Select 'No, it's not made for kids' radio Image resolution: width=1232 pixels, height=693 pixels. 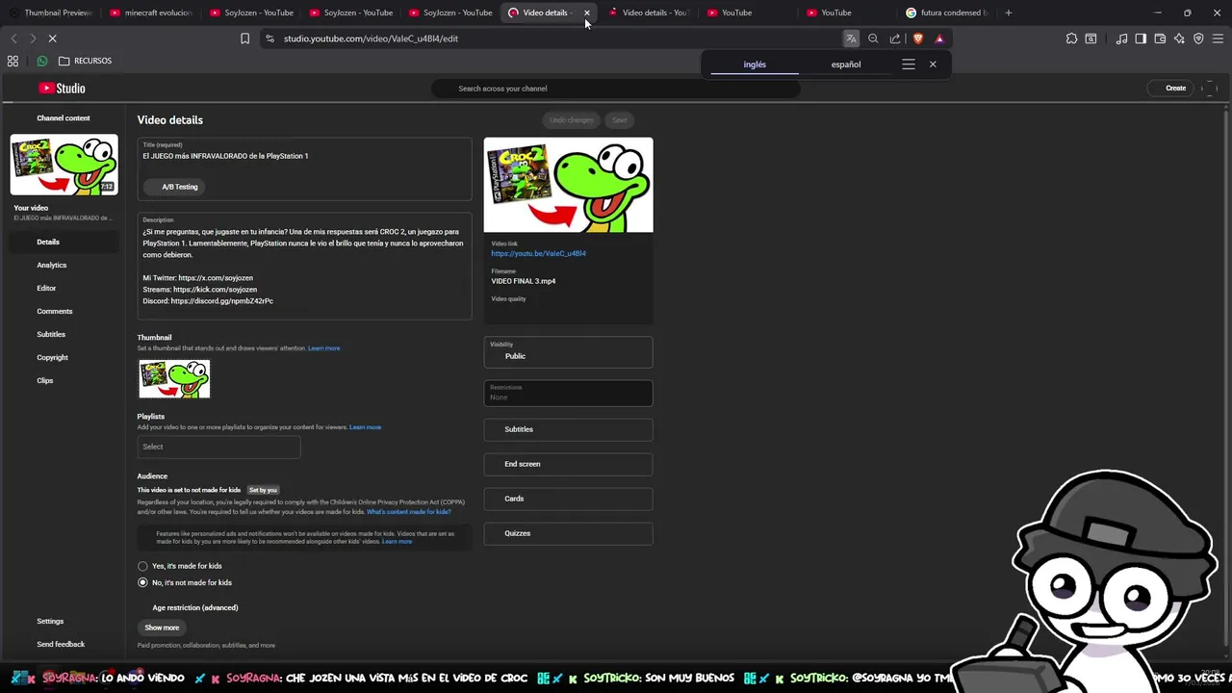pyautogui.click(x=142, y=582)
